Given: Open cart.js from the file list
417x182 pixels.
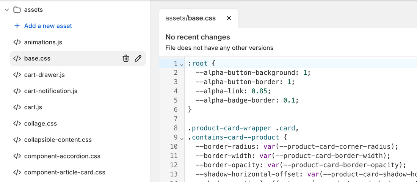Looking at the screenshot, I should click(x=33, y=107).
